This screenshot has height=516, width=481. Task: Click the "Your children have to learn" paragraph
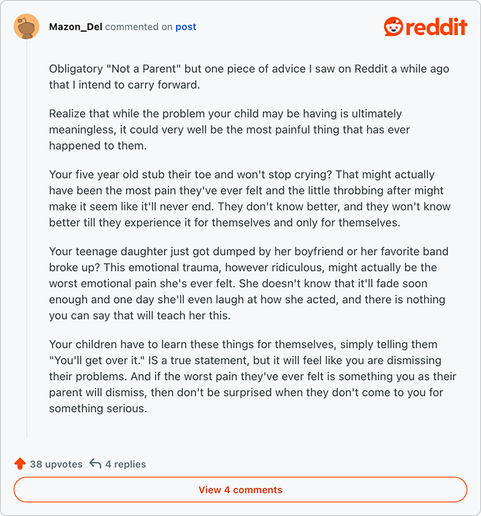pyautogui.click(x=253, y=376)
